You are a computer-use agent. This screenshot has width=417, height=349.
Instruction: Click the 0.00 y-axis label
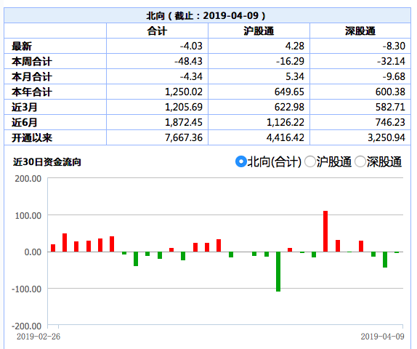click(33, 252)
